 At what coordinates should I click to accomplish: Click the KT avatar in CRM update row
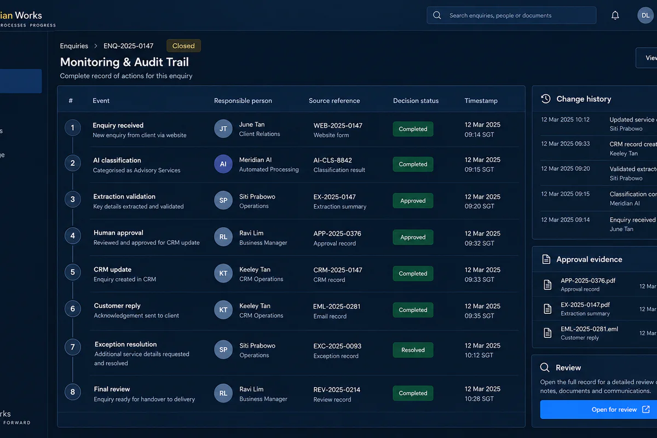223,273
